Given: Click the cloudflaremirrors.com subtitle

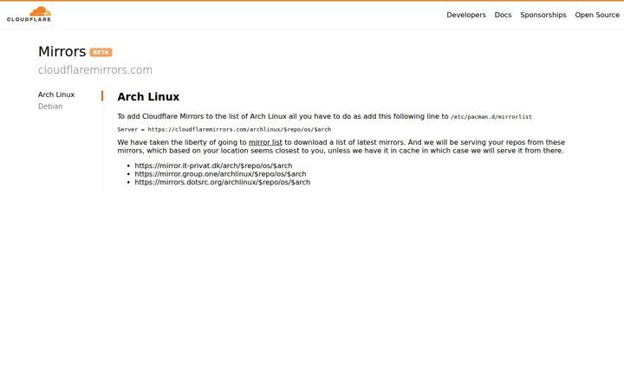Looking at the screenshot, I should 95,69.
